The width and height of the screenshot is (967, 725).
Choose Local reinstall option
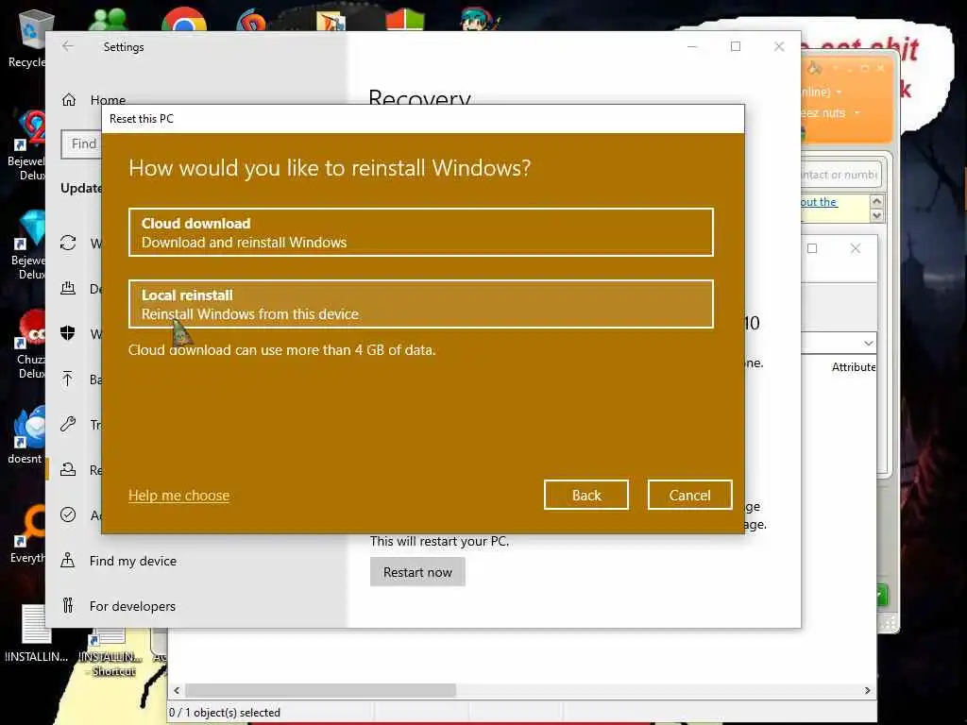(x=420, y=304)
